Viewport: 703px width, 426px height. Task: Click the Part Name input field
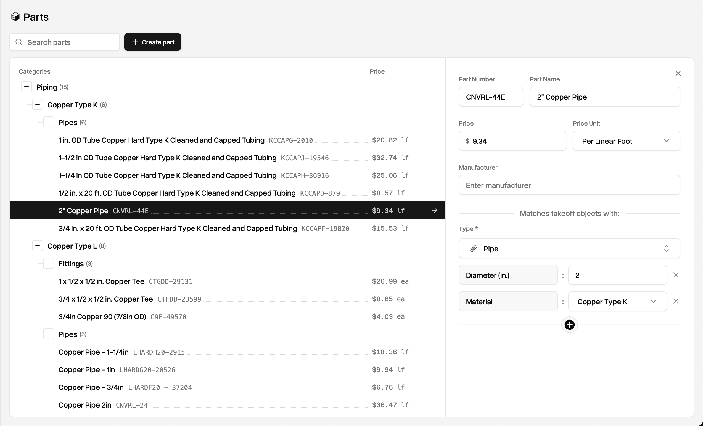click(x=605, y=97)
